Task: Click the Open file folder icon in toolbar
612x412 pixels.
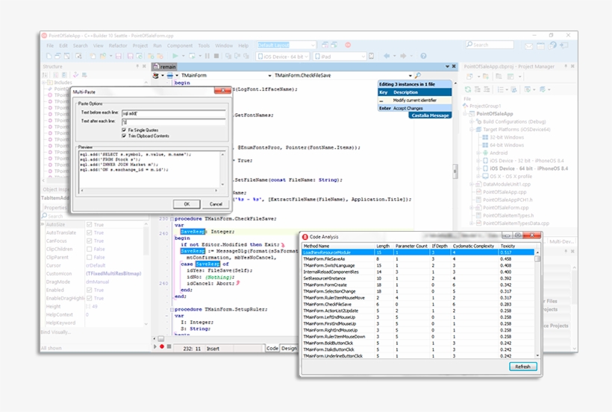Action: click(103, 56)
